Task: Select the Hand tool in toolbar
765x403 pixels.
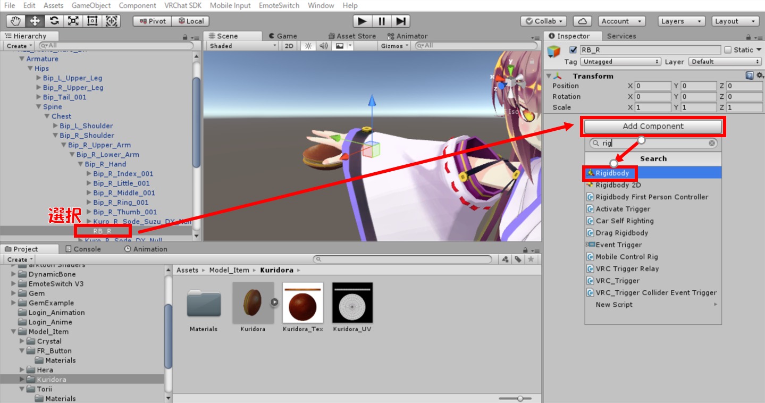Action: coord(16,21)
